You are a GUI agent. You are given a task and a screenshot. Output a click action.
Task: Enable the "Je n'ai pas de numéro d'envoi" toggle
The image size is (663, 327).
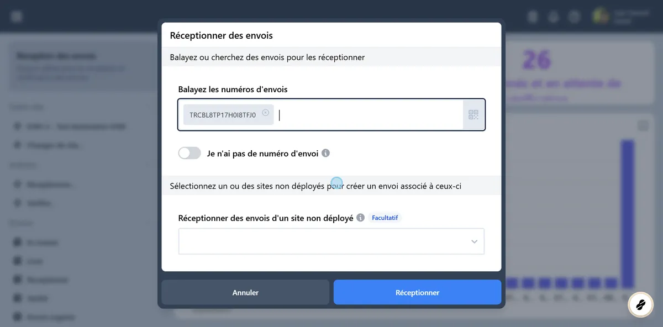[x=190, y=153]
